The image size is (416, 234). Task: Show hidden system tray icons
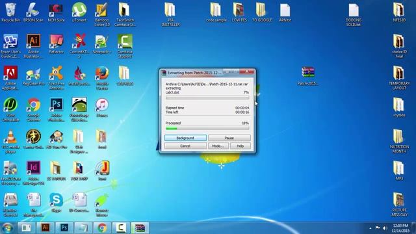[370, 228]
